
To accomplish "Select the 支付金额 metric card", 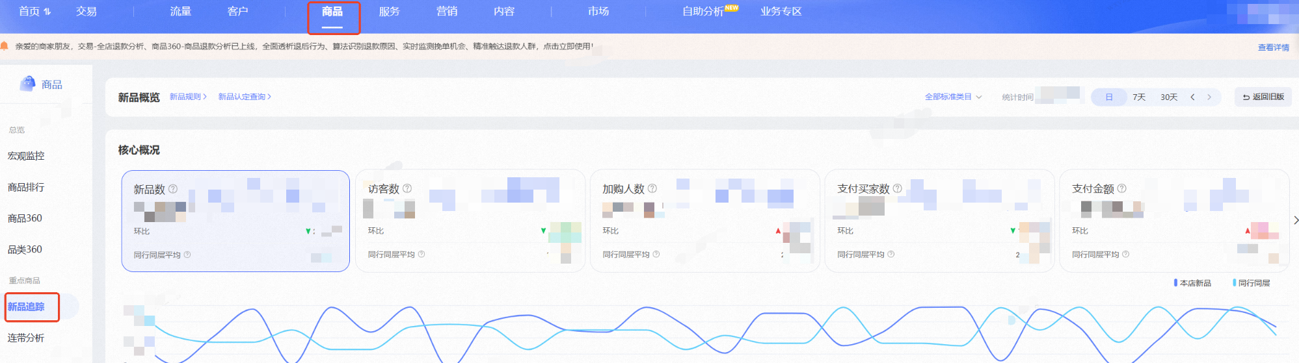I will coord(1175,221).
